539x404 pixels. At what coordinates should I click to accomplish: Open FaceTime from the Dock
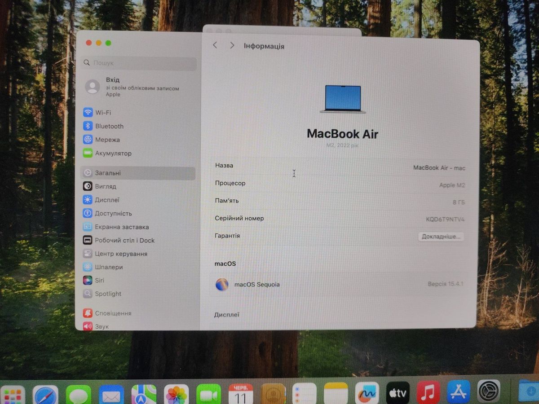pos(209,395)
